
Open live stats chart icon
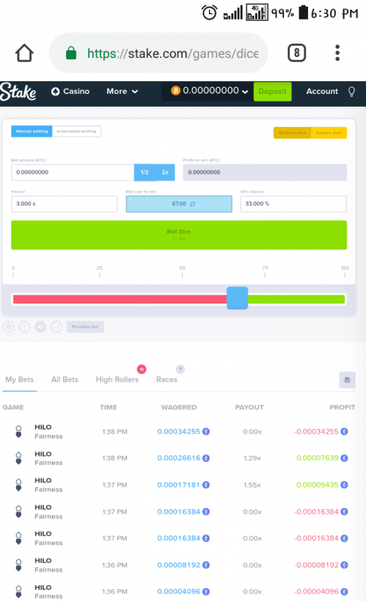pos(56,327)
